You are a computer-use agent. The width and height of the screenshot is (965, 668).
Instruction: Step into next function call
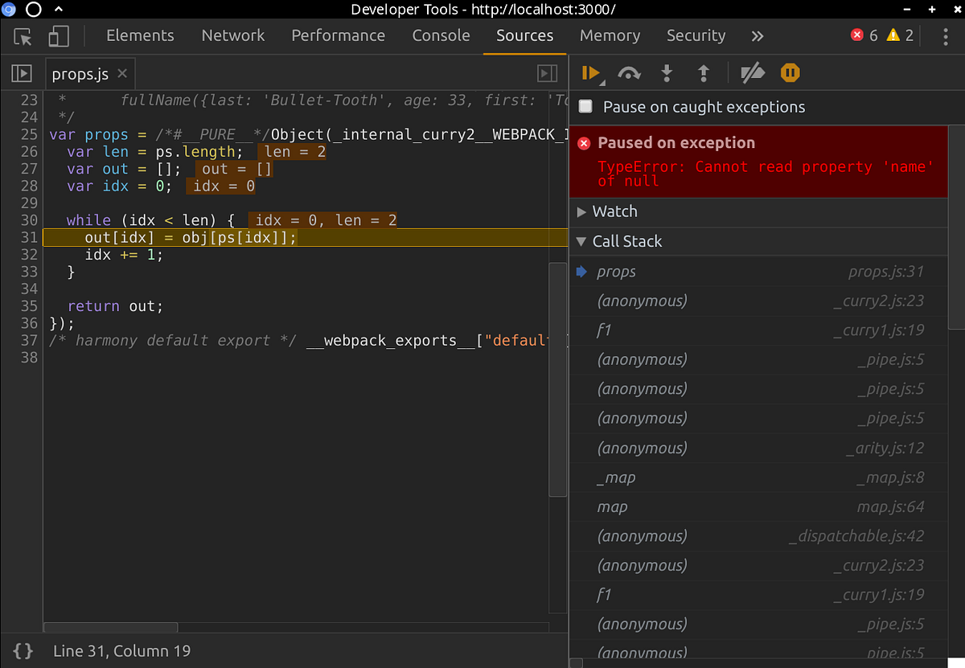(x=667, y=73)
